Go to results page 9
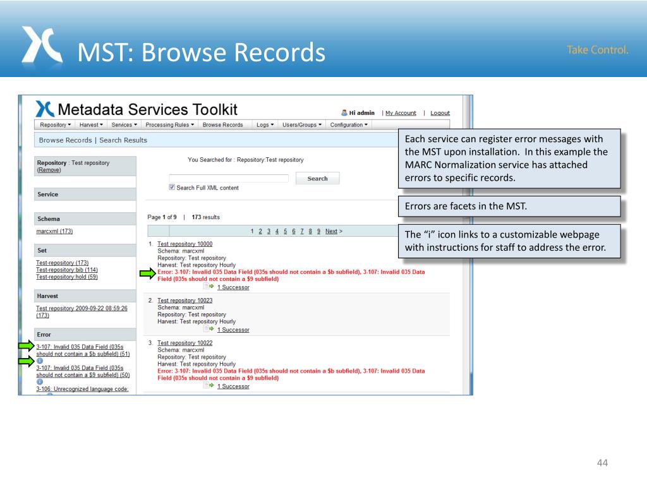647x485 pixels. (318, 231)
